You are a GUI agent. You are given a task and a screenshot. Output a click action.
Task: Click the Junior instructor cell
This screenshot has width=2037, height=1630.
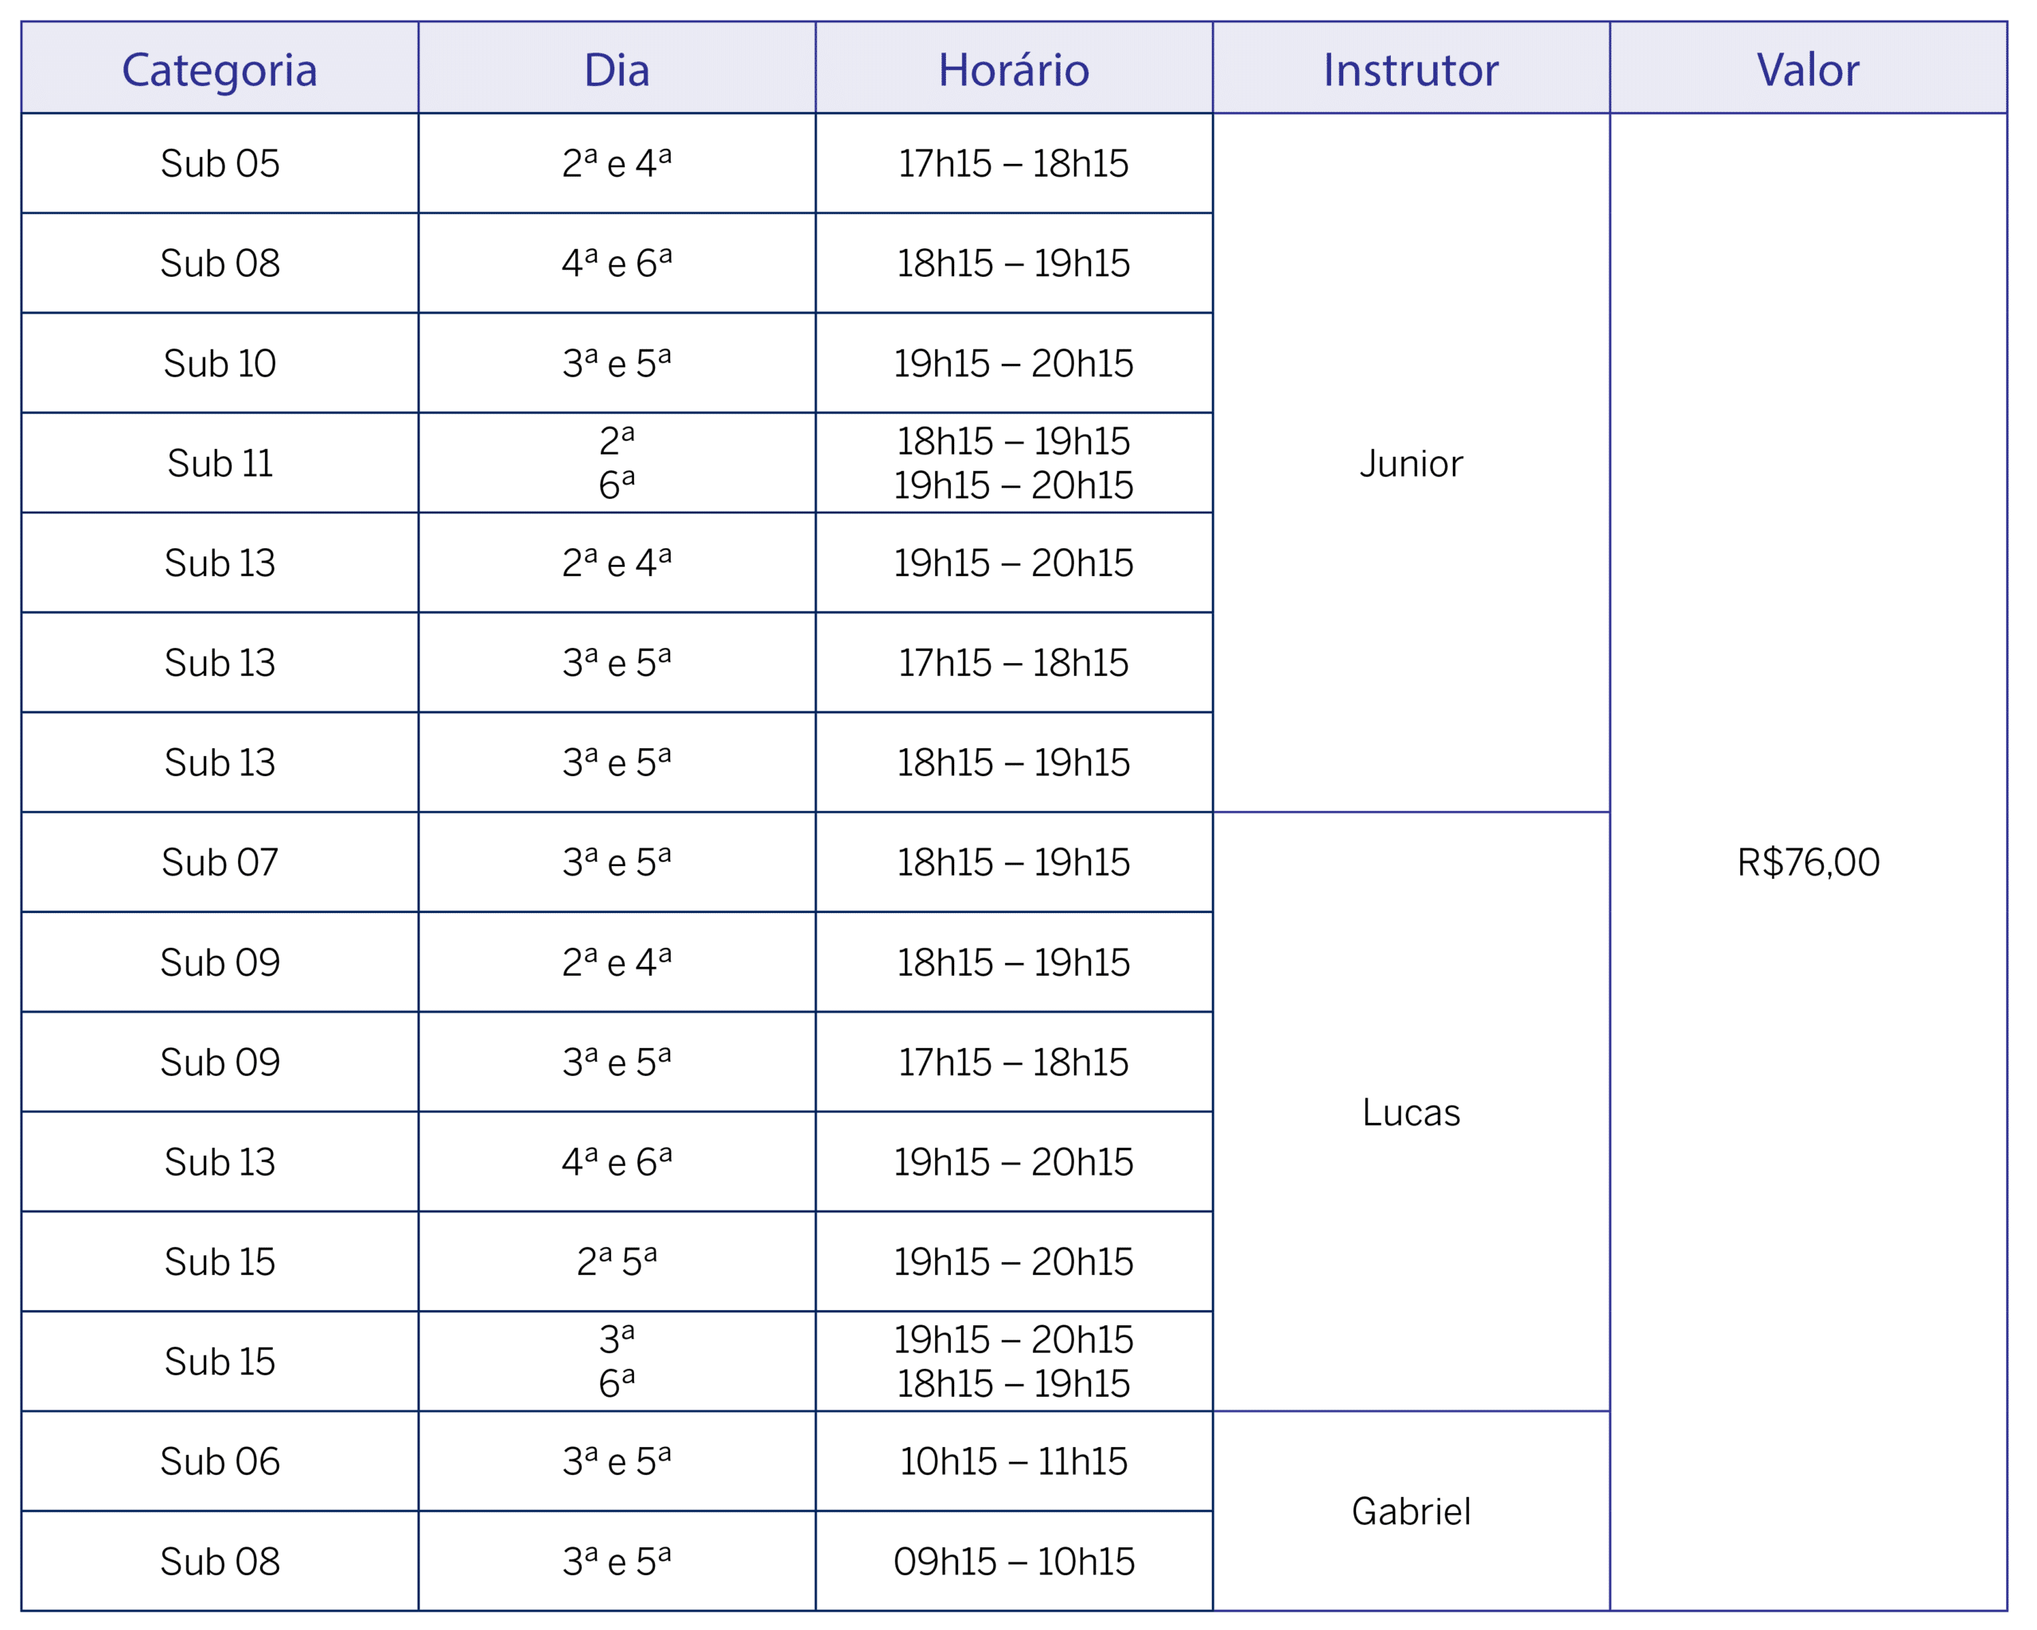pyautogui.click(x=1411, y=463)
